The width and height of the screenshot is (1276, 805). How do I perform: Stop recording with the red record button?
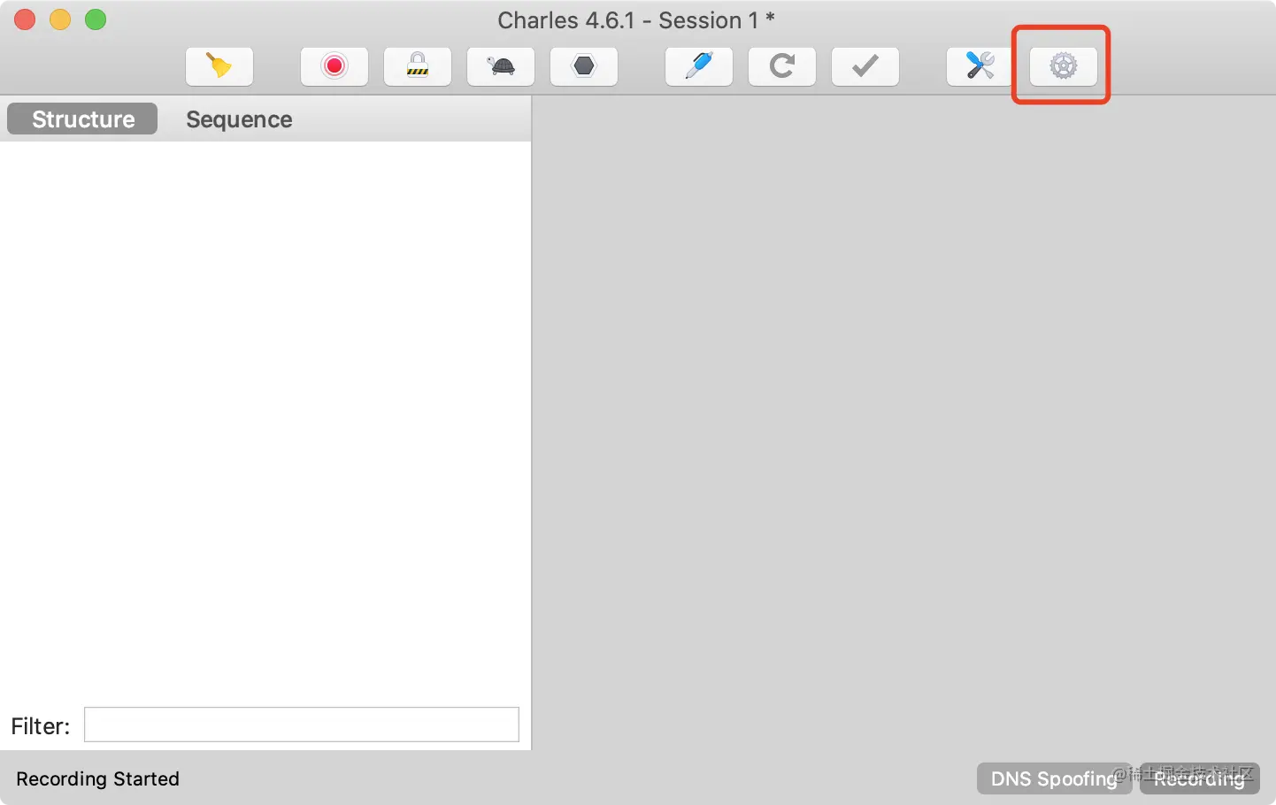click(x=334, y=66)
